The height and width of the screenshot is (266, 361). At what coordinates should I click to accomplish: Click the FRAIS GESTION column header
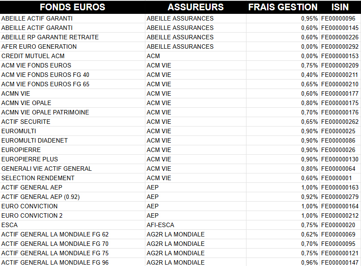coord(283,7)
